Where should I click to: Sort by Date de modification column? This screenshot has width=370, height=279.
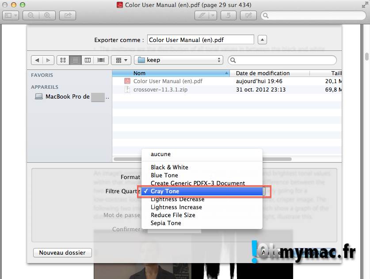(x=270, y=73)
